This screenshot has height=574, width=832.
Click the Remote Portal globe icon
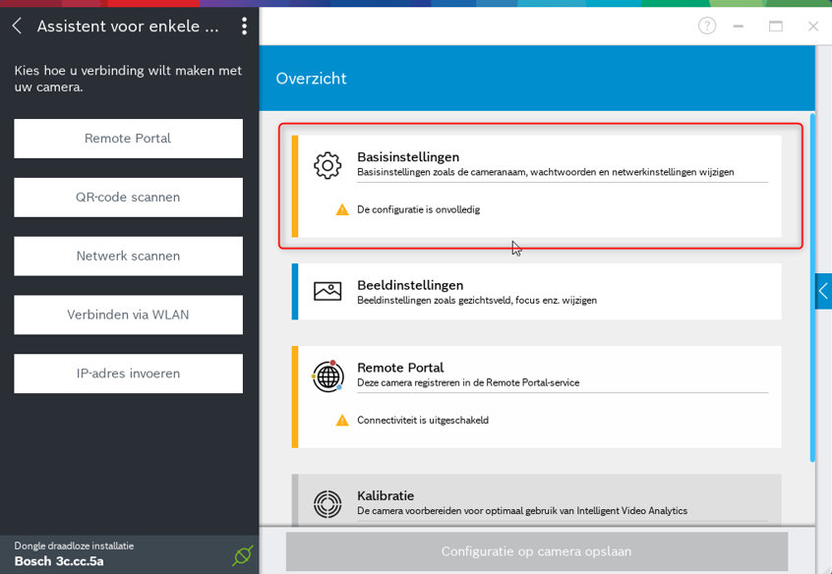(327, 375)
